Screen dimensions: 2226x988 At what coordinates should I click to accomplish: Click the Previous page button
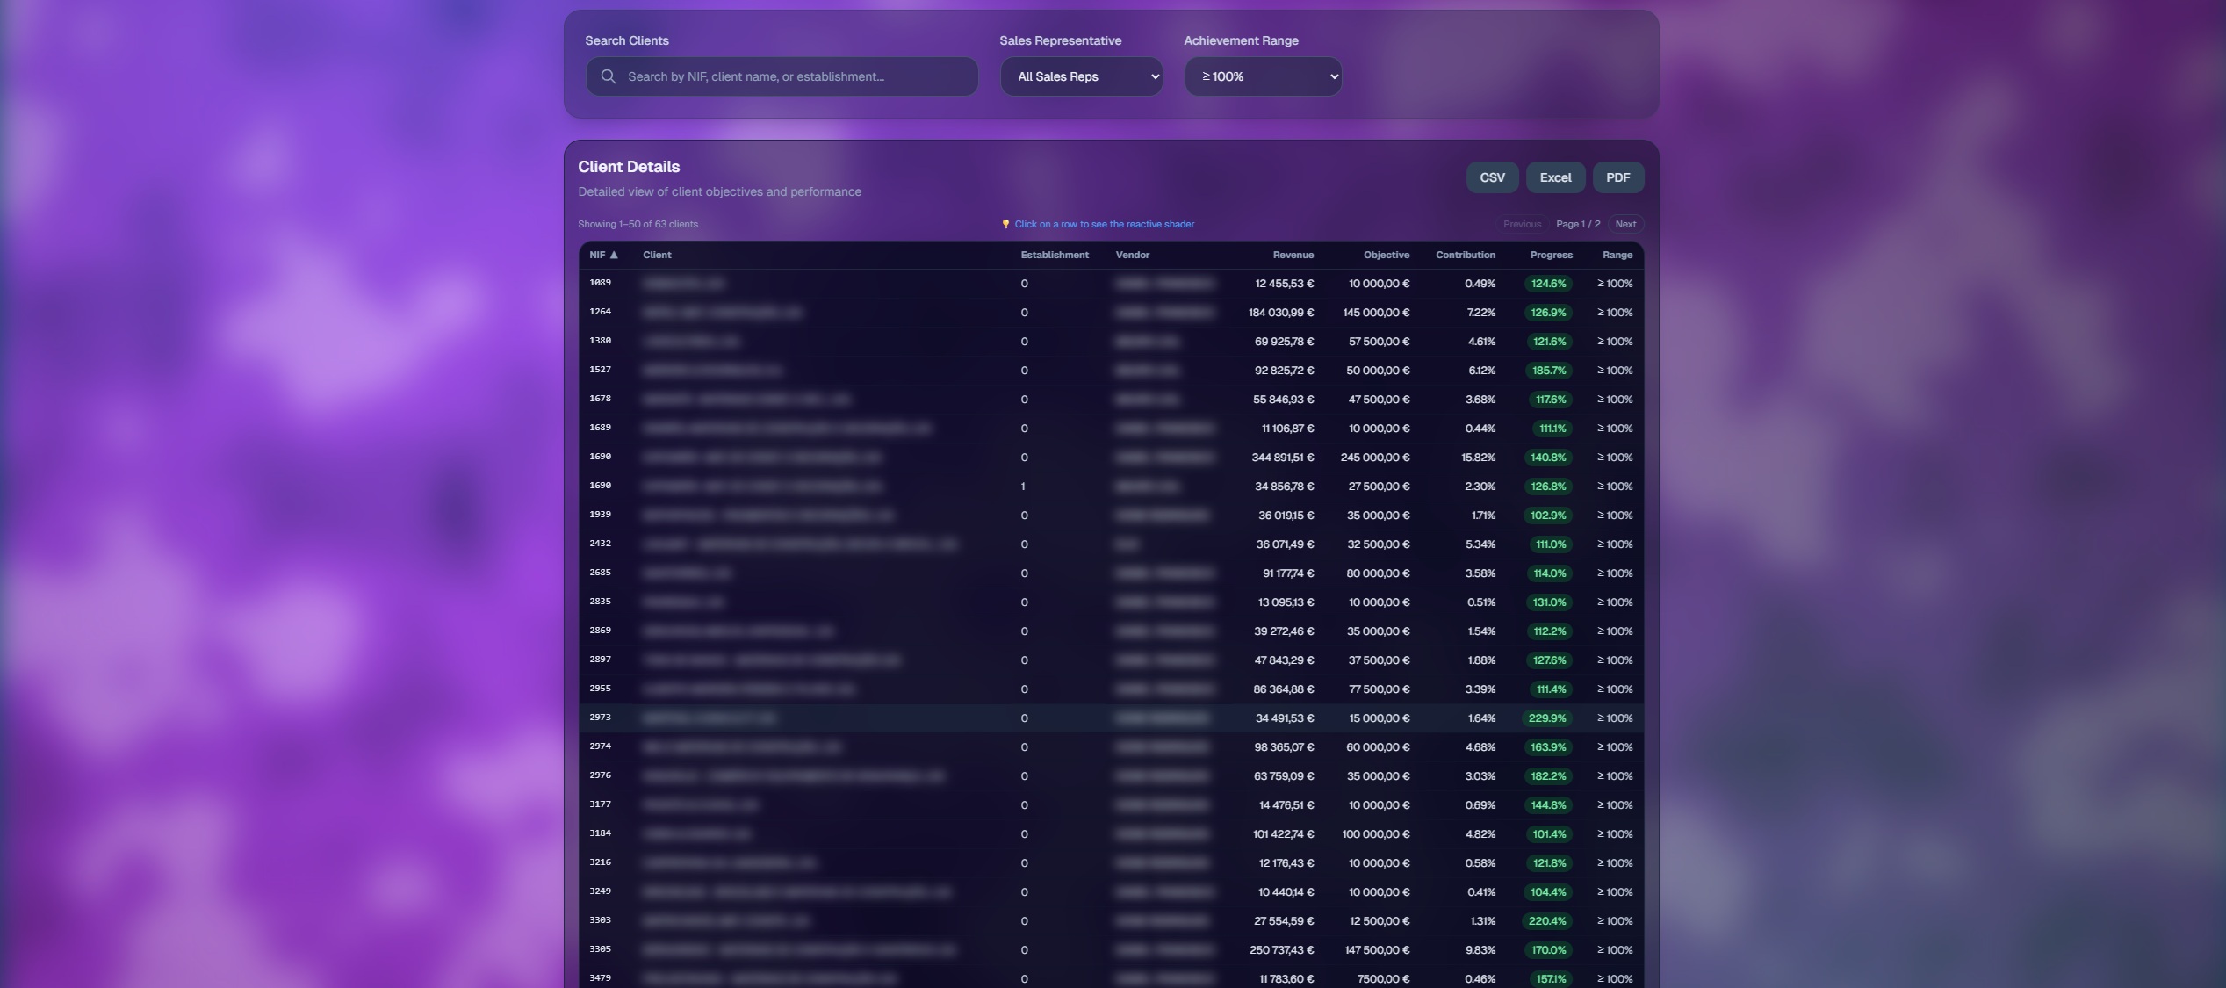1522,224
